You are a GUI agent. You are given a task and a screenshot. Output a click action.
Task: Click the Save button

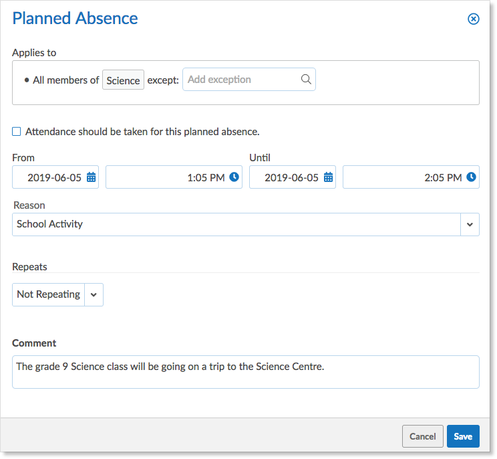(x=463, y=436)
